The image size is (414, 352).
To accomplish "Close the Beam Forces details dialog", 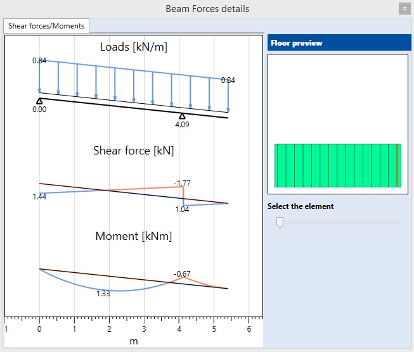I will pos(404,9).
